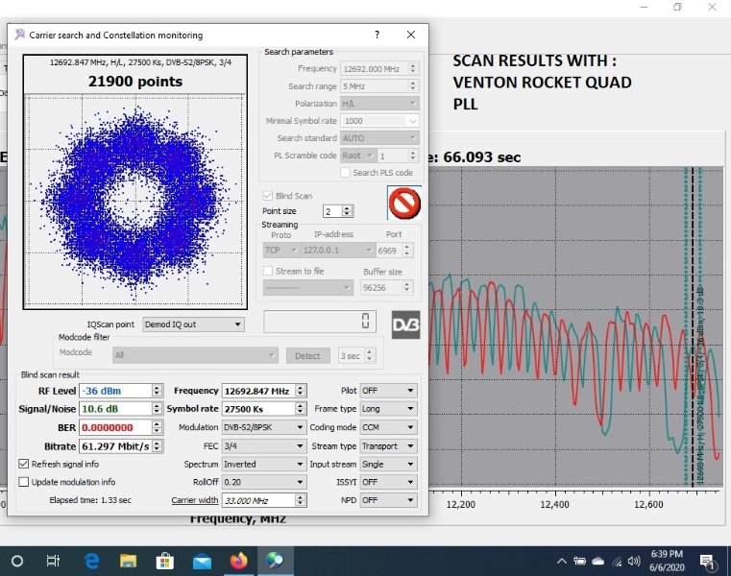
Task: Open Coding mode CCM dropdown
Action: point(388,427)
